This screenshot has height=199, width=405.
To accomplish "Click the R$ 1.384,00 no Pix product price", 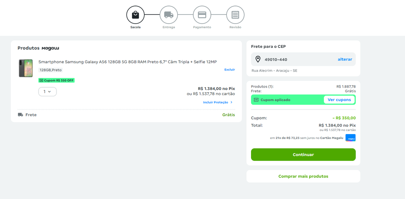I will click(216, 89).
